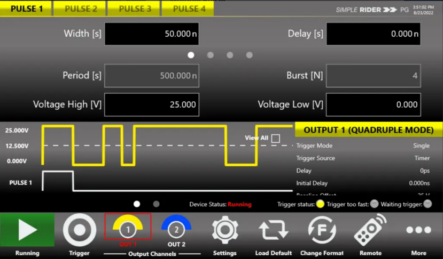Click the Load Default icon
Viewport: 443px width, 259px height.
273,230
